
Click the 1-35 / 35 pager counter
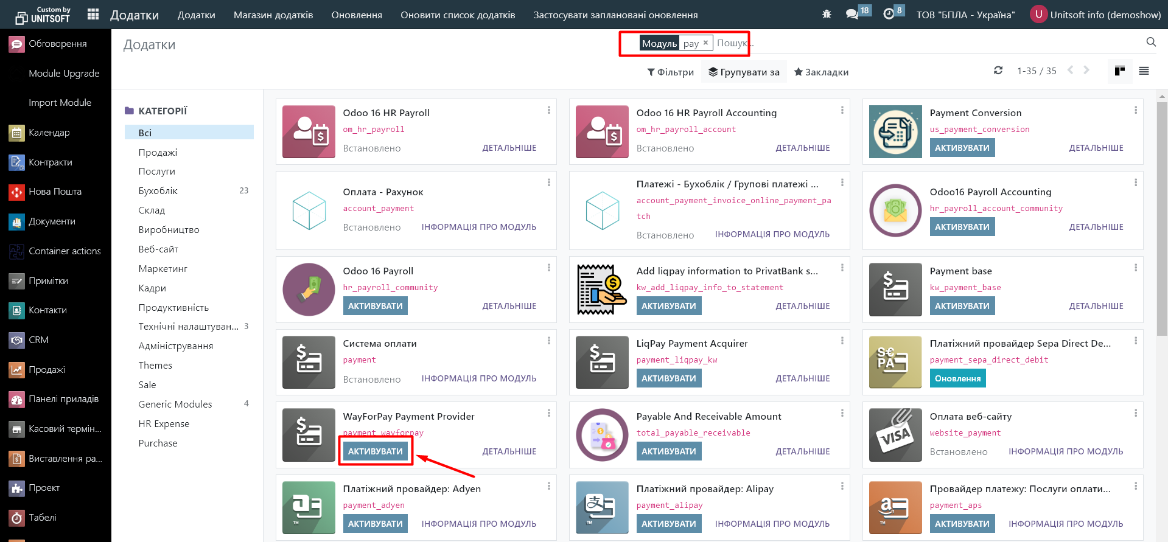[1037, 71]
